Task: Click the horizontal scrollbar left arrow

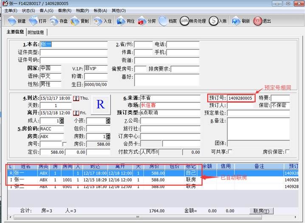Action: click(10, 217)
